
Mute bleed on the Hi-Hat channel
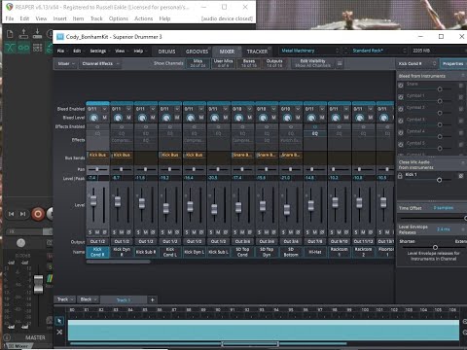pos(322,118)
